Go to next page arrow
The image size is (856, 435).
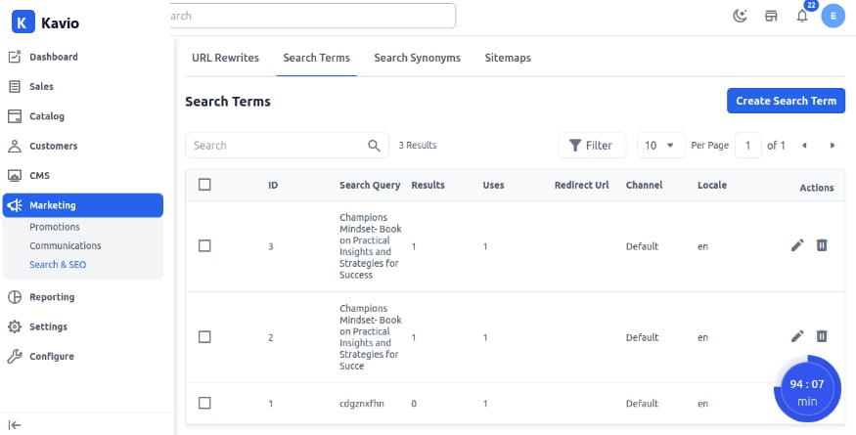[832, 146]
